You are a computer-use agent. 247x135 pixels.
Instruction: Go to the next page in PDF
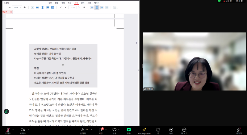78,7
